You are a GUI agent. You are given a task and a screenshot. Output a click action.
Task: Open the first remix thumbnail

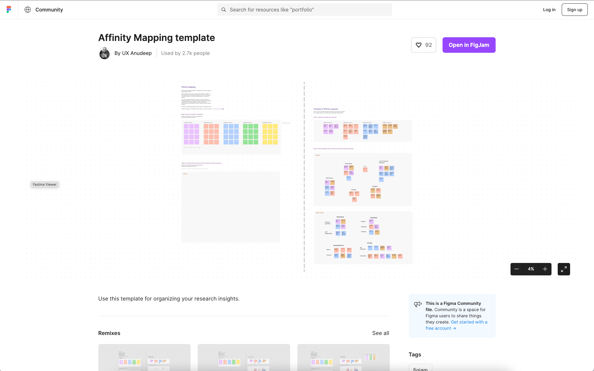[x=144, y=358]
